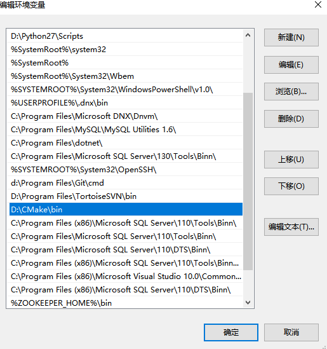Move entry up with 上移(U)
This screenshot has width=327, height=349.
(x=291, y=160)
